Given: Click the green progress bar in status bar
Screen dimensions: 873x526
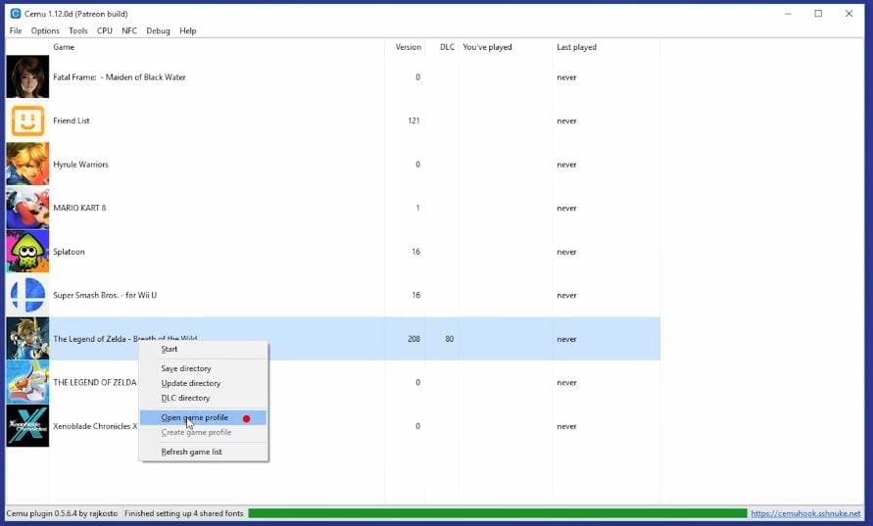Looking at the screenshot, I should pos(497,513).
